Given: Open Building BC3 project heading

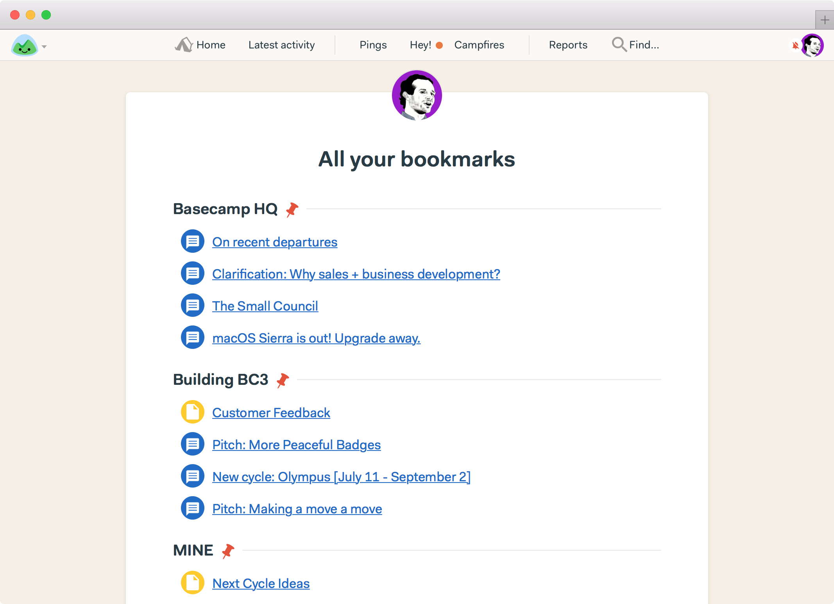Looking at the screenshot, I should [x=220, y=380].
